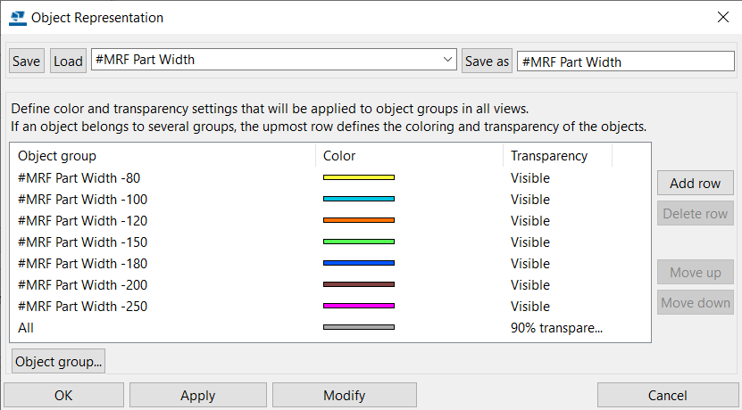The width and height of the screenshot is (742, 410).
Task: Click the Modify button
Action: coord(344,395)
